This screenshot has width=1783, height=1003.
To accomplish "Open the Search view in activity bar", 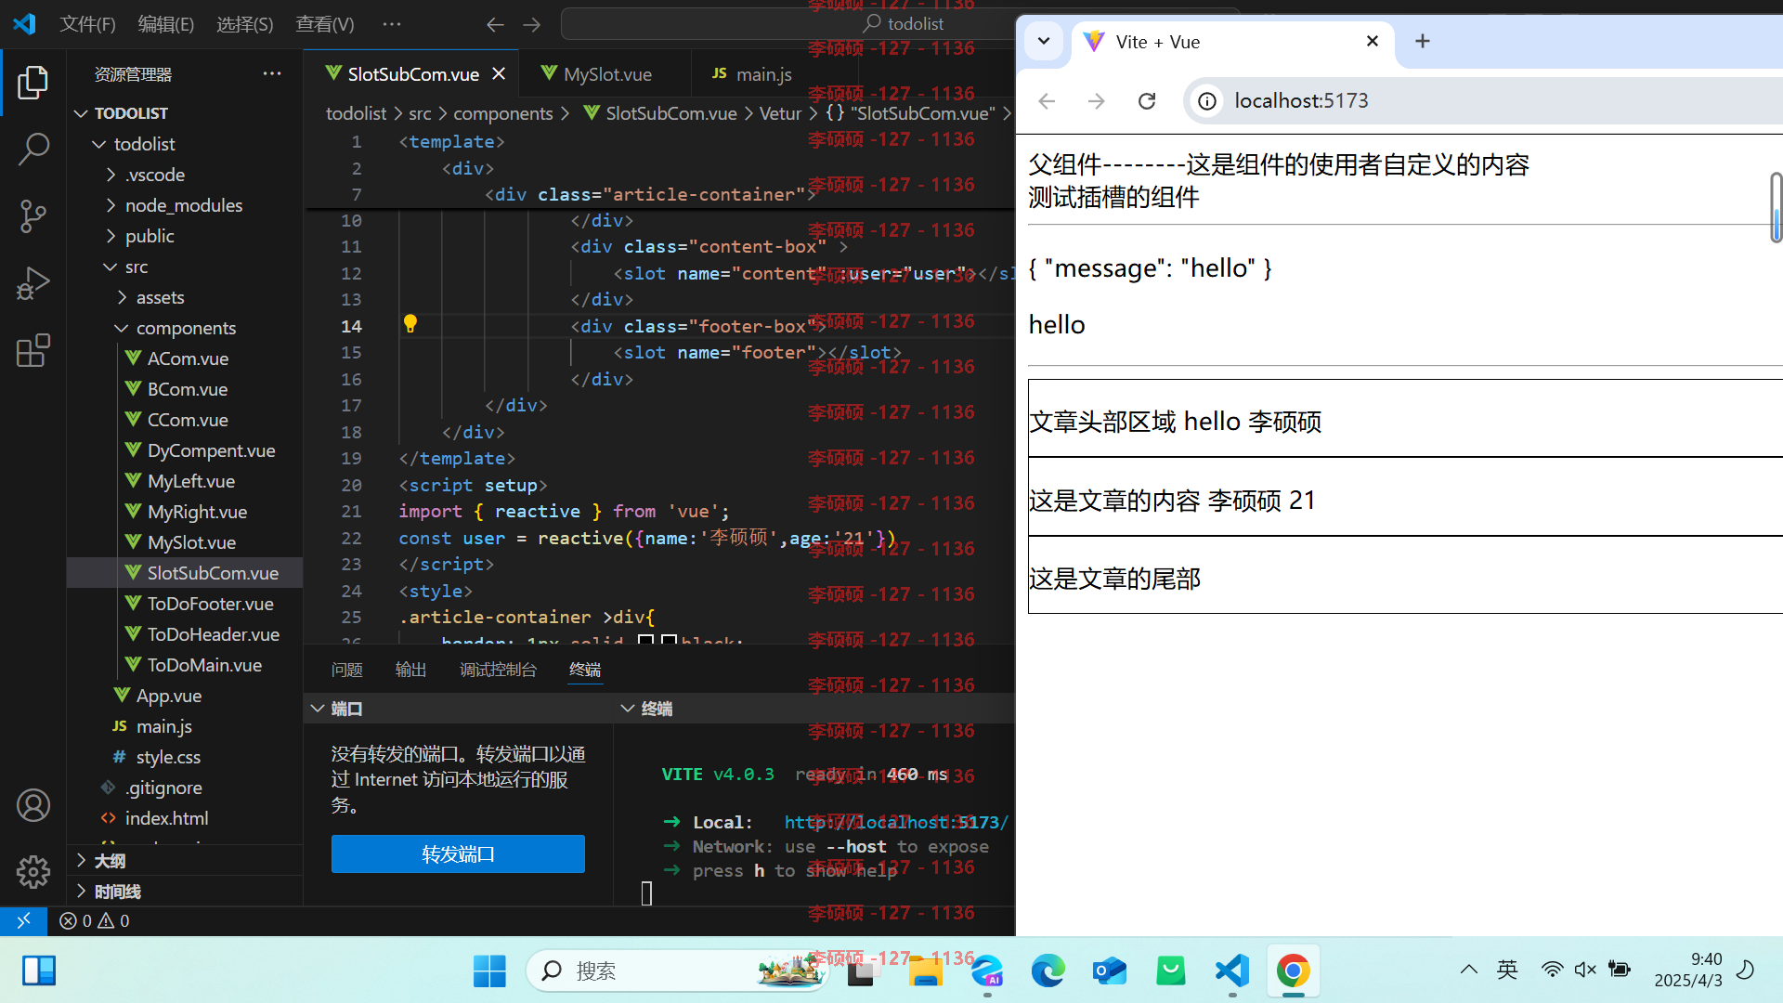I will click(x=33, y=149).
